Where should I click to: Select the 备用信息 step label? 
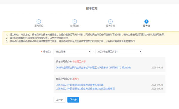[x=75, y=26]
